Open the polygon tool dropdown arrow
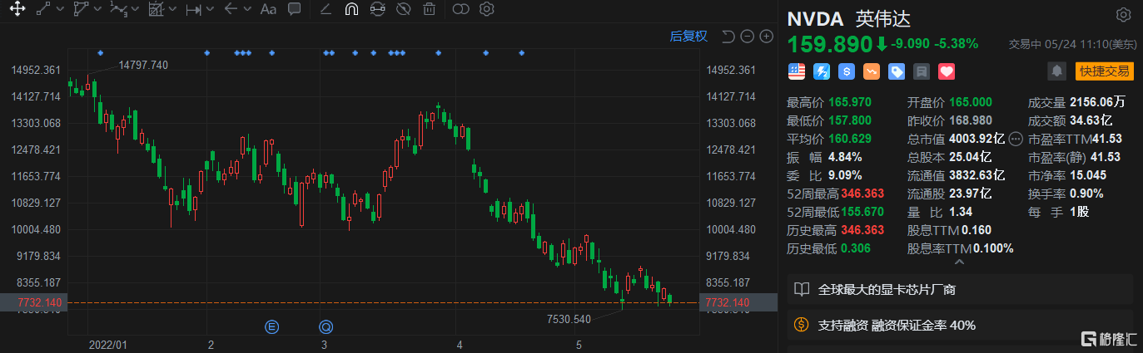 pyautogui.click(x=97, y=10)
